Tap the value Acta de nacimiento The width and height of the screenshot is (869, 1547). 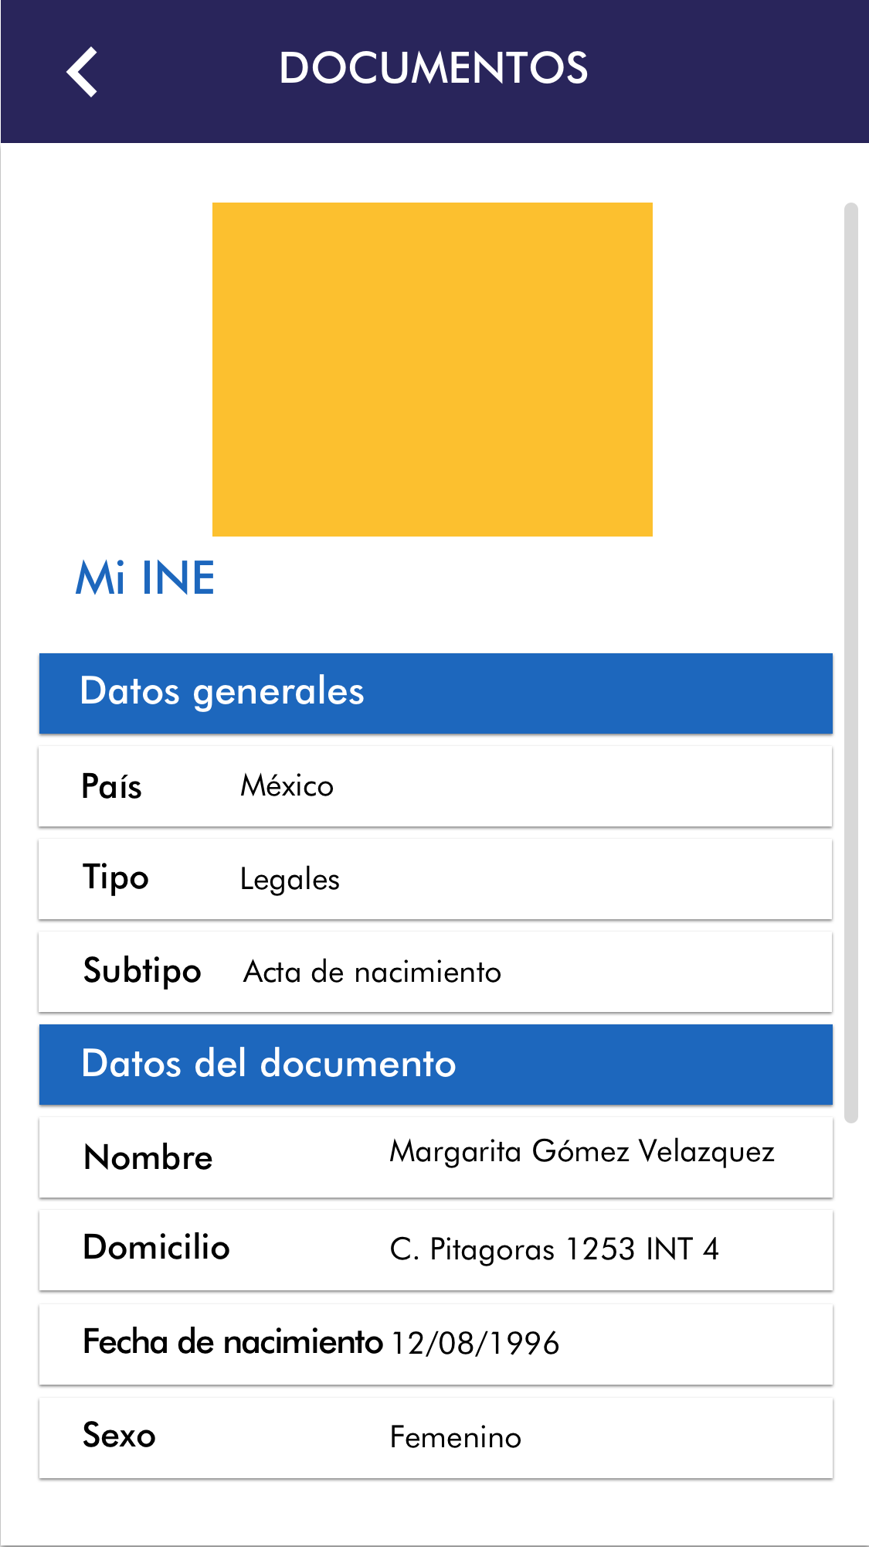(x=372, y=972)
